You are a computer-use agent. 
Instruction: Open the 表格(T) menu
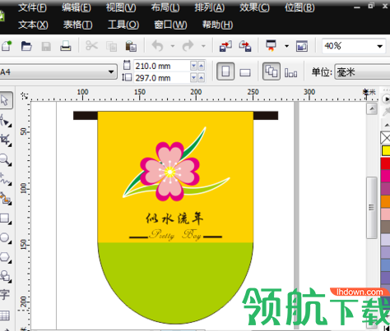(77, 25)
